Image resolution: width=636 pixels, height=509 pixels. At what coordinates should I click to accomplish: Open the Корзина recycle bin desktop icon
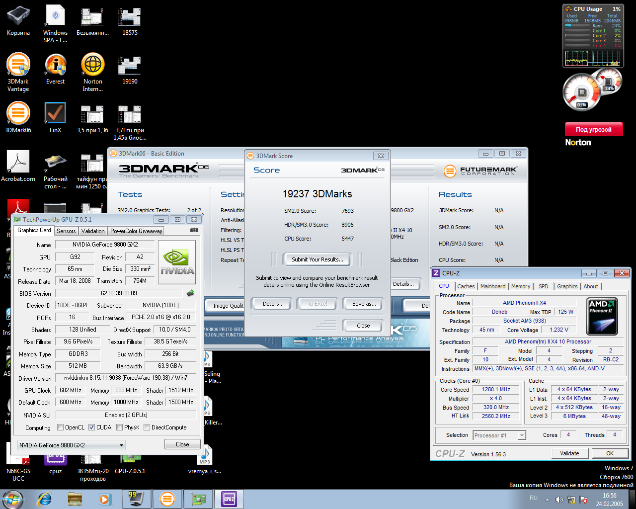coord(18,20)
